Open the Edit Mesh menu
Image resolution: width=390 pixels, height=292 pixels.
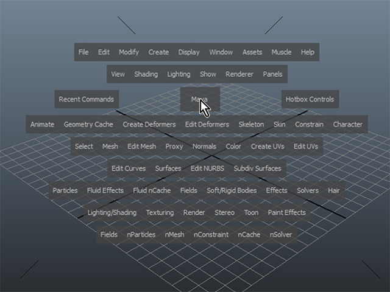[142, 147]
